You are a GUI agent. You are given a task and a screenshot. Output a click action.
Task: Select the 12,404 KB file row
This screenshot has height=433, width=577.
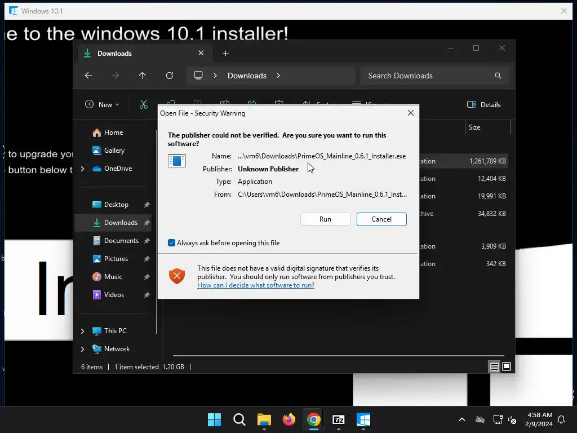tap(464, 179)
